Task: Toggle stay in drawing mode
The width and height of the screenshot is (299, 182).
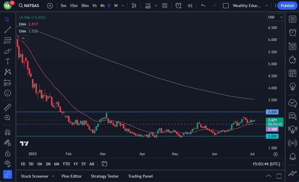Action: click(7, 142)
